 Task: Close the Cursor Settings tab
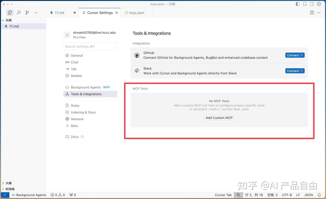click(117, 13)
